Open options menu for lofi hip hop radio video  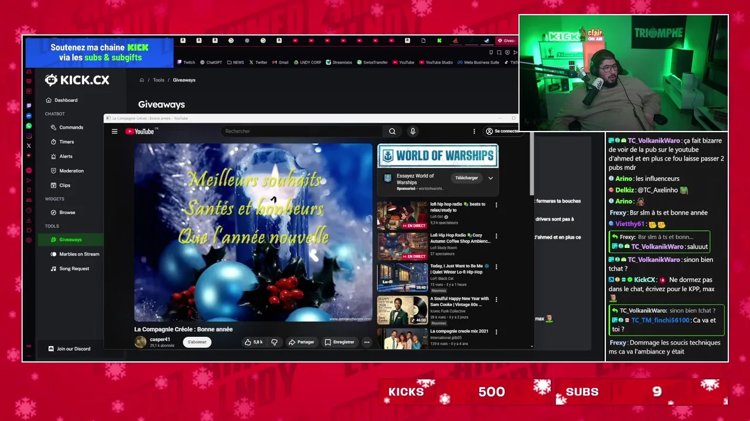click(x=496, y=205)
